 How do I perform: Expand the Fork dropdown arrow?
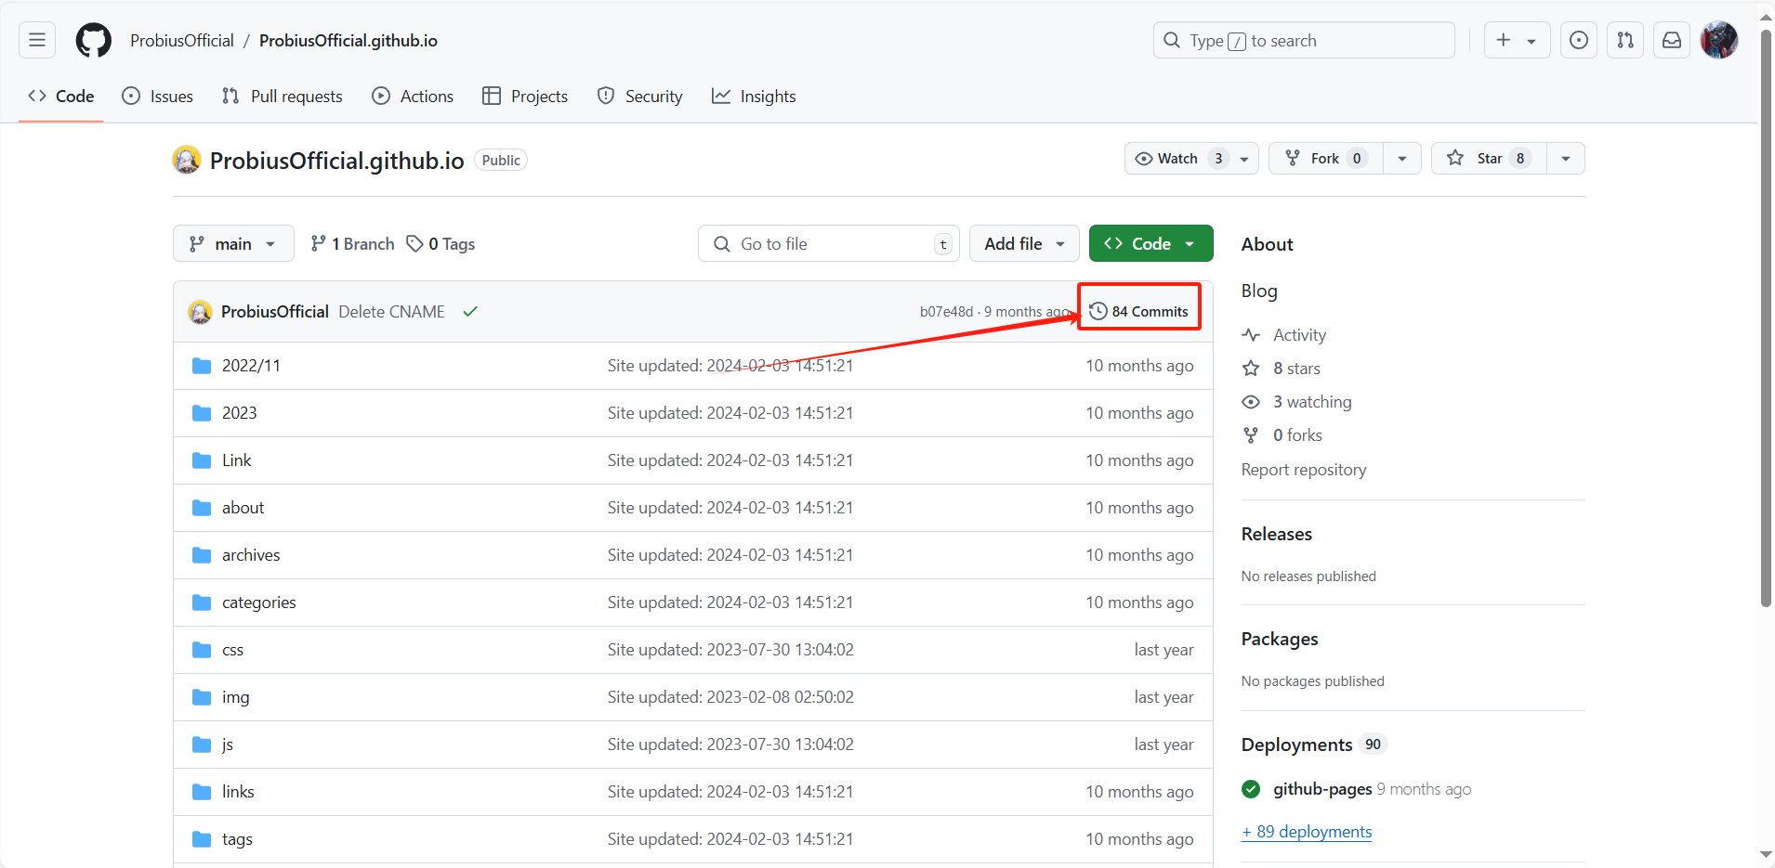pos(1402,159)
